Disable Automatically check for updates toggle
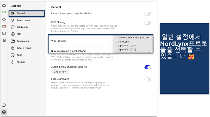The height and width of the screenshot is (117, 210). tap(147, 67)
